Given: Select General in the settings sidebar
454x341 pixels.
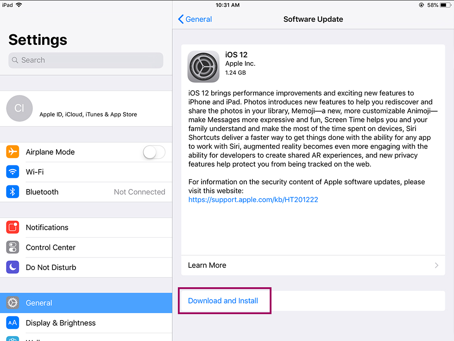Looking at the screenshot, I should pyautogui.click(x=86, y=303).
